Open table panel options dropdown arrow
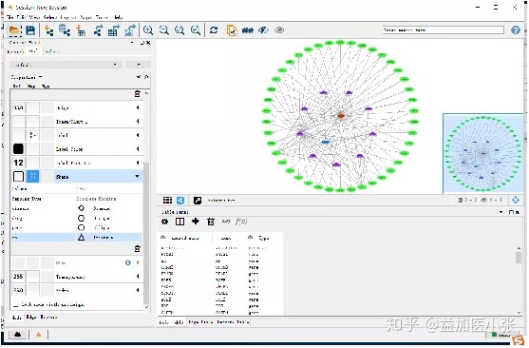Viewport: 529px width, 348px height. pos(501,212)
